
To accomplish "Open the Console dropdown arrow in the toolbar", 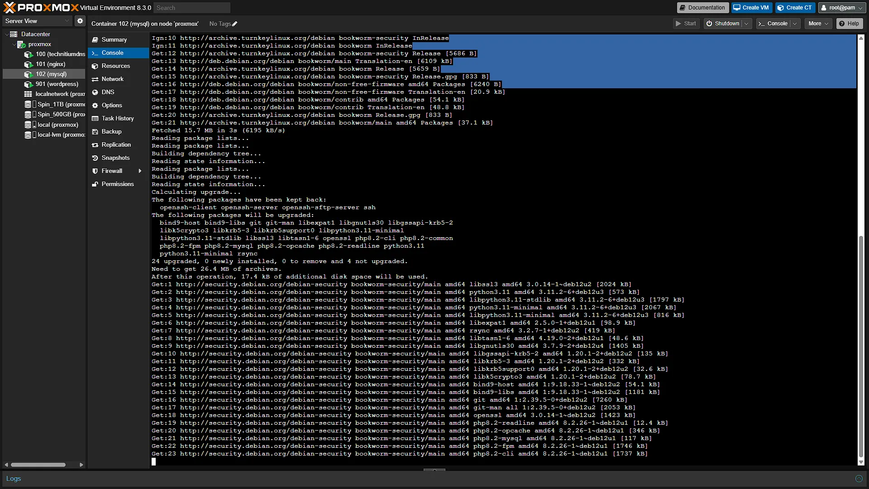I will (x=795, y=24).
